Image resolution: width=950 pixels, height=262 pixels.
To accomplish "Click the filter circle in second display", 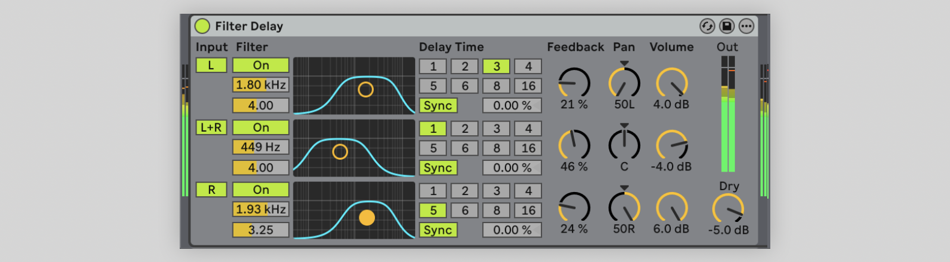I will [340, 152].
